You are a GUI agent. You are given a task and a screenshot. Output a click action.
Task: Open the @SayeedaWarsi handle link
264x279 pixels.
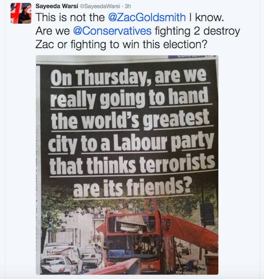click(x=100, y=6)
